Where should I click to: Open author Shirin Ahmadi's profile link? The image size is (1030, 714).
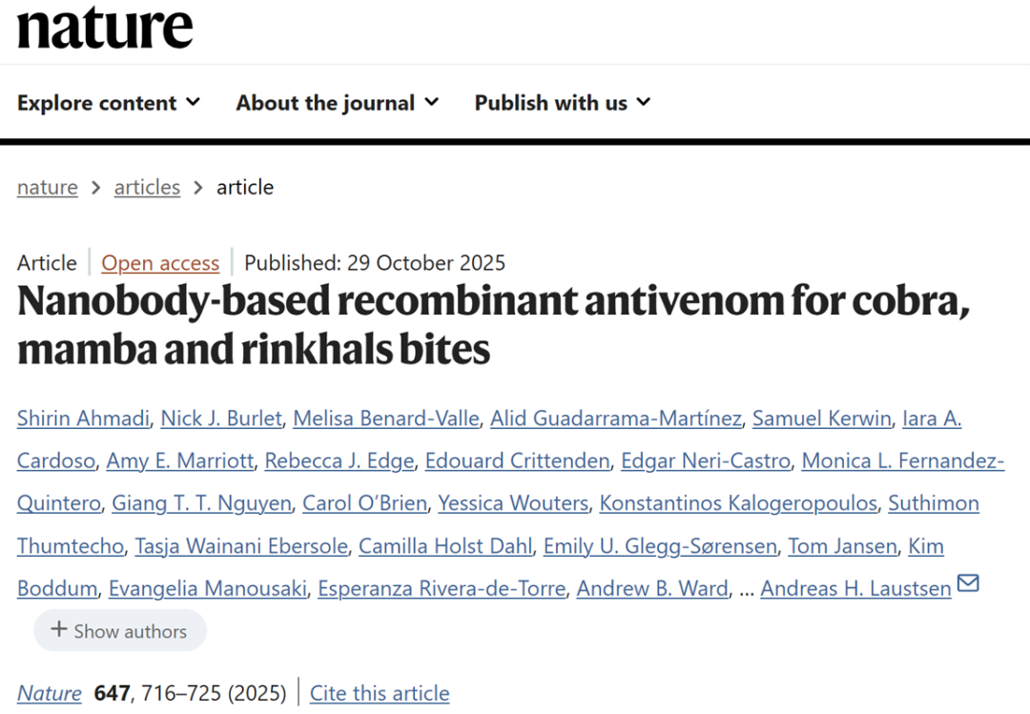[83, 418]
